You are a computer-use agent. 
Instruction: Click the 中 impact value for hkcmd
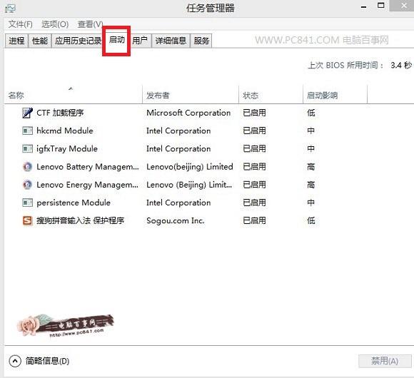click(x=311, y=131)
